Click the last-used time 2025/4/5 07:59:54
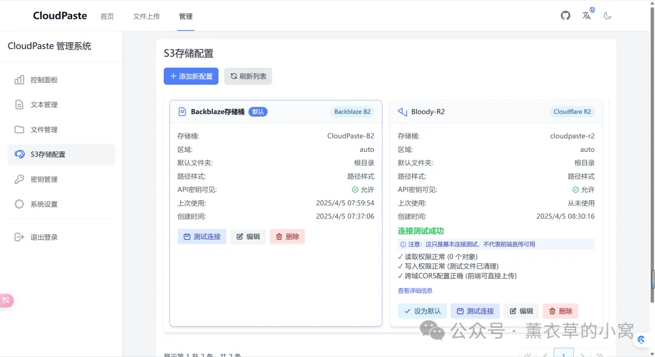The height and width of the screenshot is (357, 655). (x=345, y=203)
